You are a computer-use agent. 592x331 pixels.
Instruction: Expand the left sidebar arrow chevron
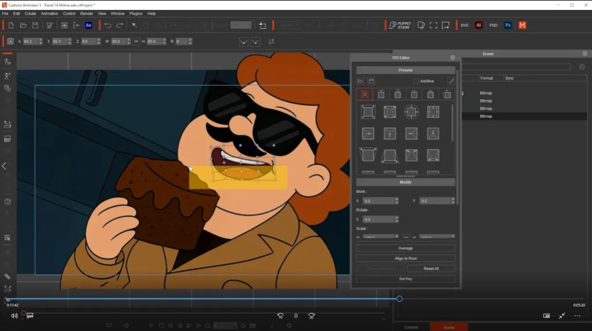click(x=4, y=166)
